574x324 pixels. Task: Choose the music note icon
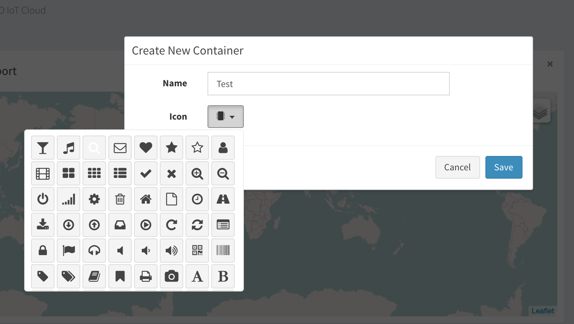tap(69, 148)
